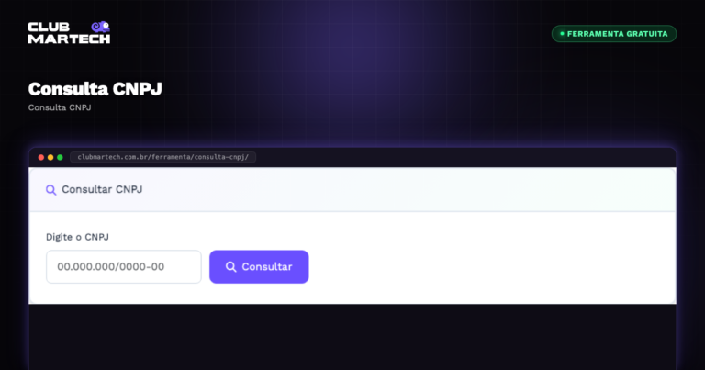The width and height of the screenshot is (705, 370).
Task: Click the green dot in Ferramenta Gratuita badge
Action: click(x=562, y=34)
